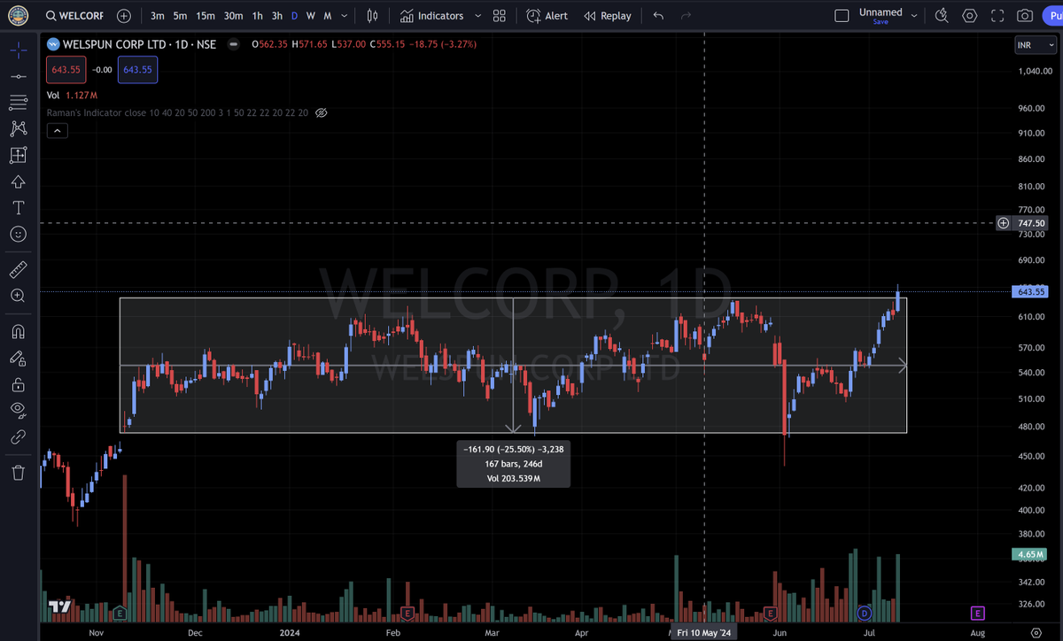Open the February earnings E marker

coord(407,613)
